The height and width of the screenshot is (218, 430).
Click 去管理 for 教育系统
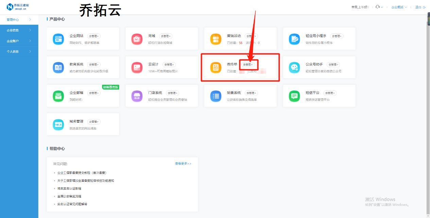click(x=94, y=64)
